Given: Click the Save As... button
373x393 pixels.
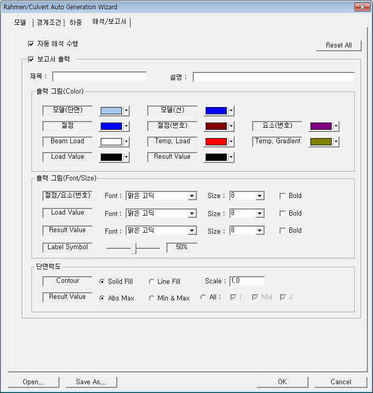Looking at the screenshot, I should coord(91,382).
